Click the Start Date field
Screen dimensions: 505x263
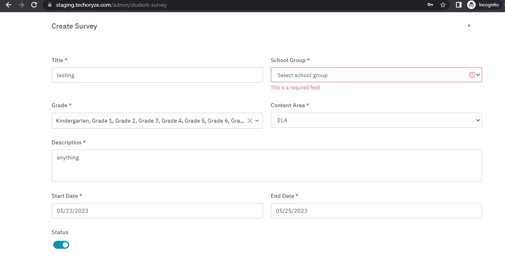coord(157,211)
